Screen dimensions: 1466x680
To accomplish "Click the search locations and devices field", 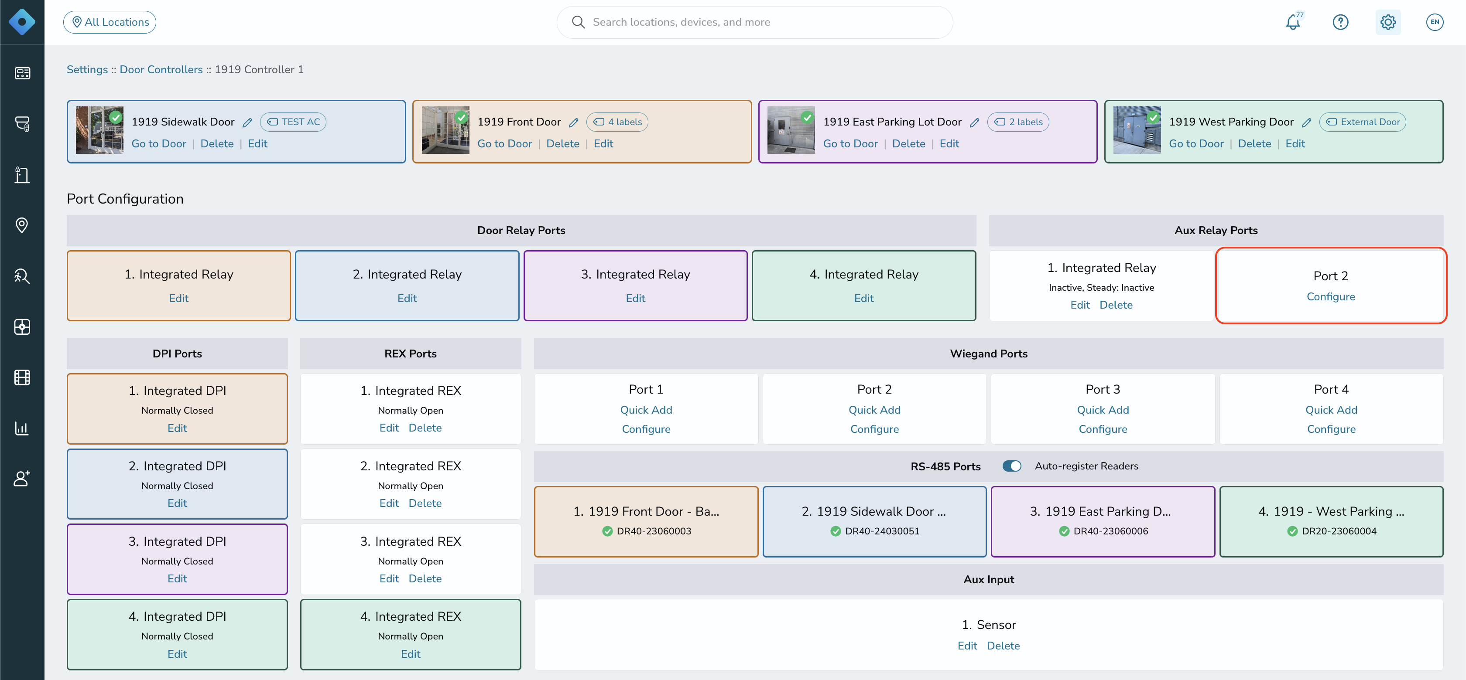I will [x=754, y=22].
